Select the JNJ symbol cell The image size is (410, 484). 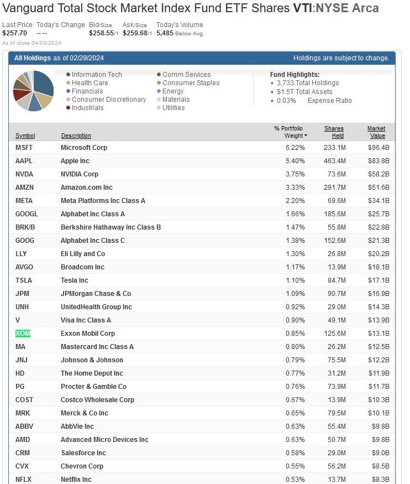point(21,360)
